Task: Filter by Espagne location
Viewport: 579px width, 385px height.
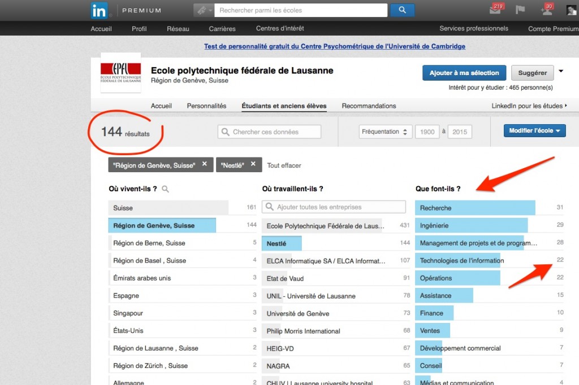Action: (x=183, y=295)
